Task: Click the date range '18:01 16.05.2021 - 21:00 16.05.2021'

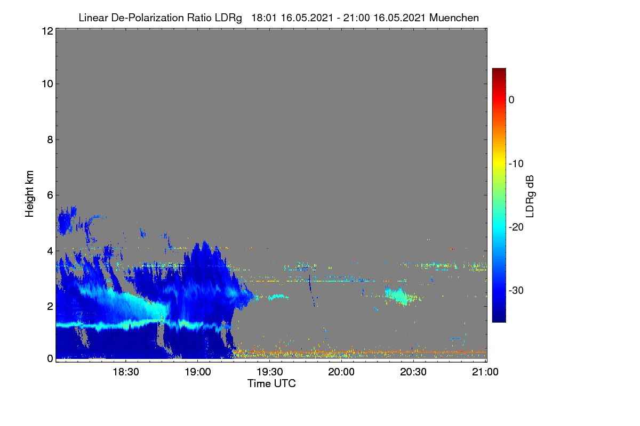Action: 338,18
